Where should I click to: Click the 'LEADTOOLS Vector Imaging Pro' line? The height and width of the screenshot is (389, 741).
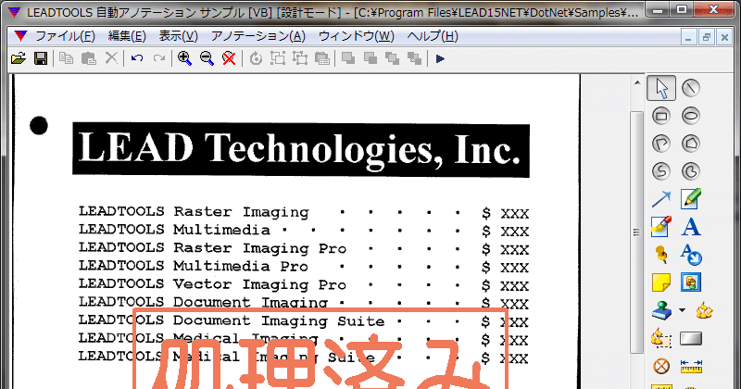pyautogui.click(x=304, y=284)
